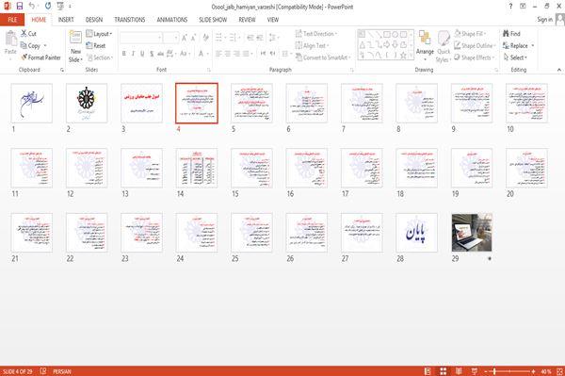Expand the Section dropdown
The height and width of the screenshot is (376, 565).
coord(100,57)
